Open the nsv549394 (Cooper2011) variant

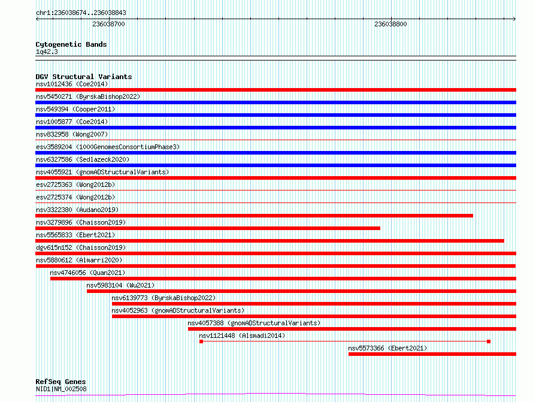(75, 109)
